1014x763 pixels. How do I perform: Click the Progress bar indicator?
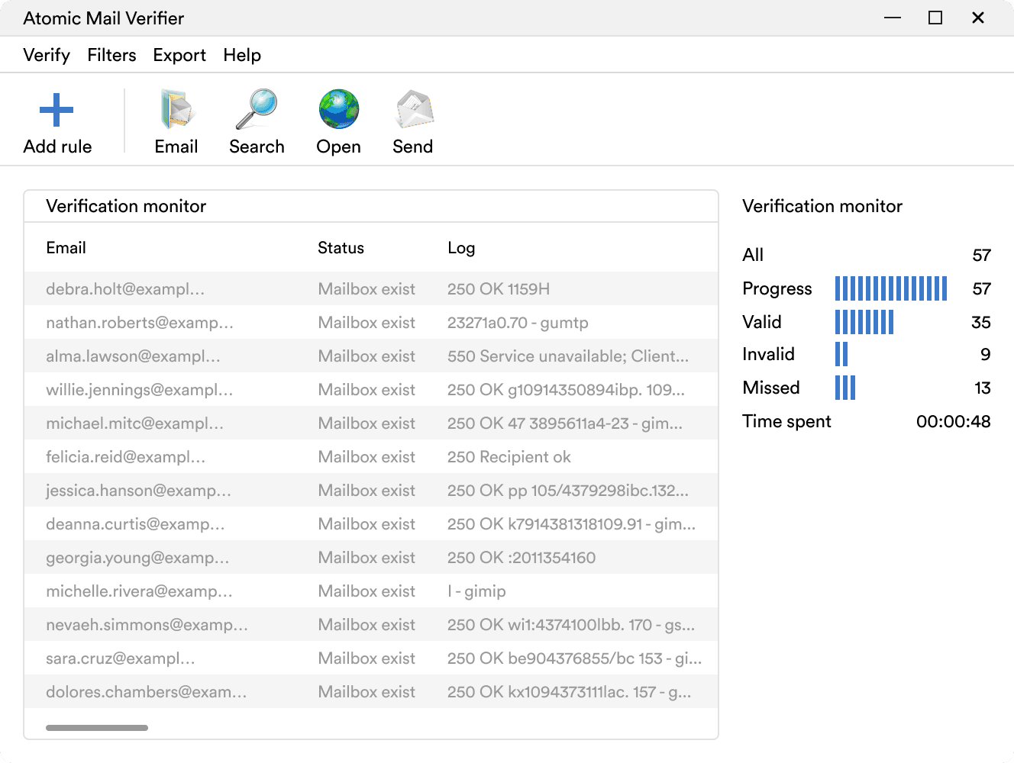pos(890,288)
